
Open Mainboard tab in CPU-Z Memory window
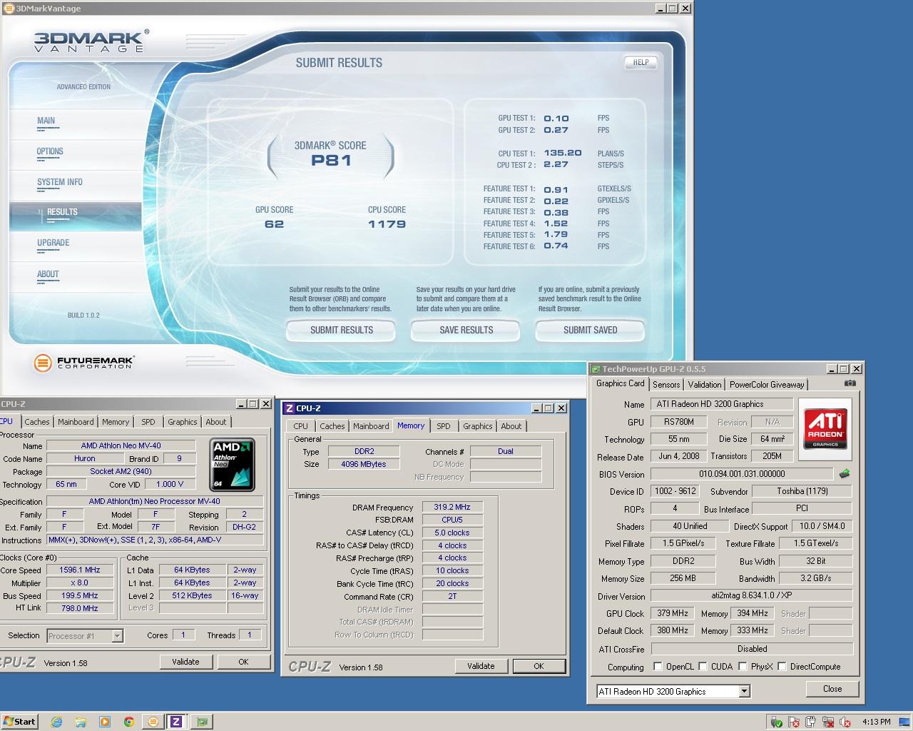[371, 426]
